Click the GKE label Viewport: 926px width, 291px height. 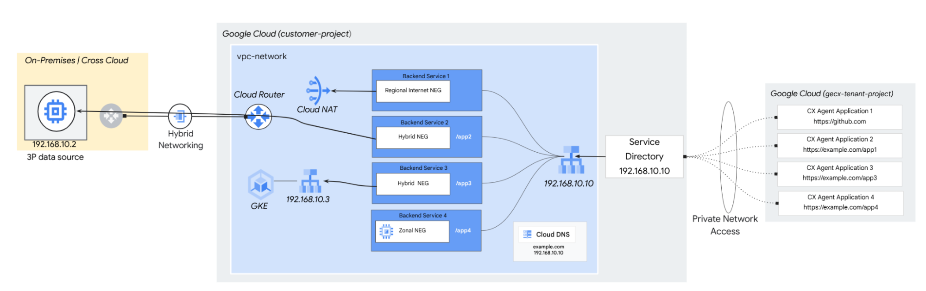259,206
